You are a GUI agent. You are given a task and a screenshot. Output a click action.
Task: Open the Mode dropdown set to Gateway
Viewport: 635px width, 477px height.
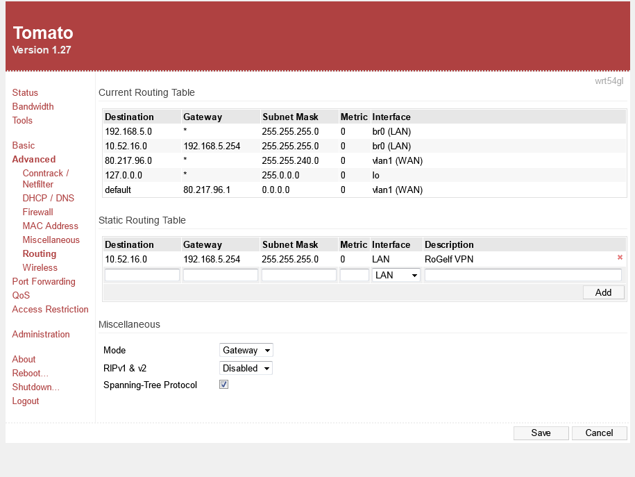pos(246,351)
